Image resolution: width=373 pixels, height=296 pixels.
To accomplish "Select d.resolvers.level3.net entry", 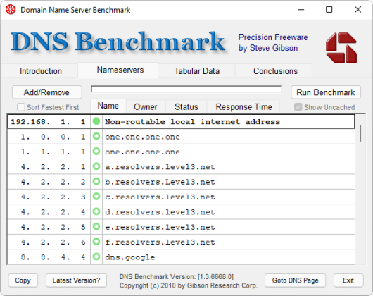I will click(x=160, y=212).
